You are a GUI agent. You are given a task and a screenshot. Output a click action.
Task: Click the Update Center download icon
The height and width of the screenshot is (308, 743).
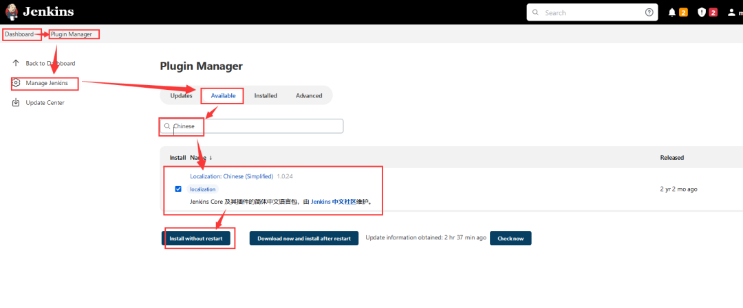click(16, 102)
